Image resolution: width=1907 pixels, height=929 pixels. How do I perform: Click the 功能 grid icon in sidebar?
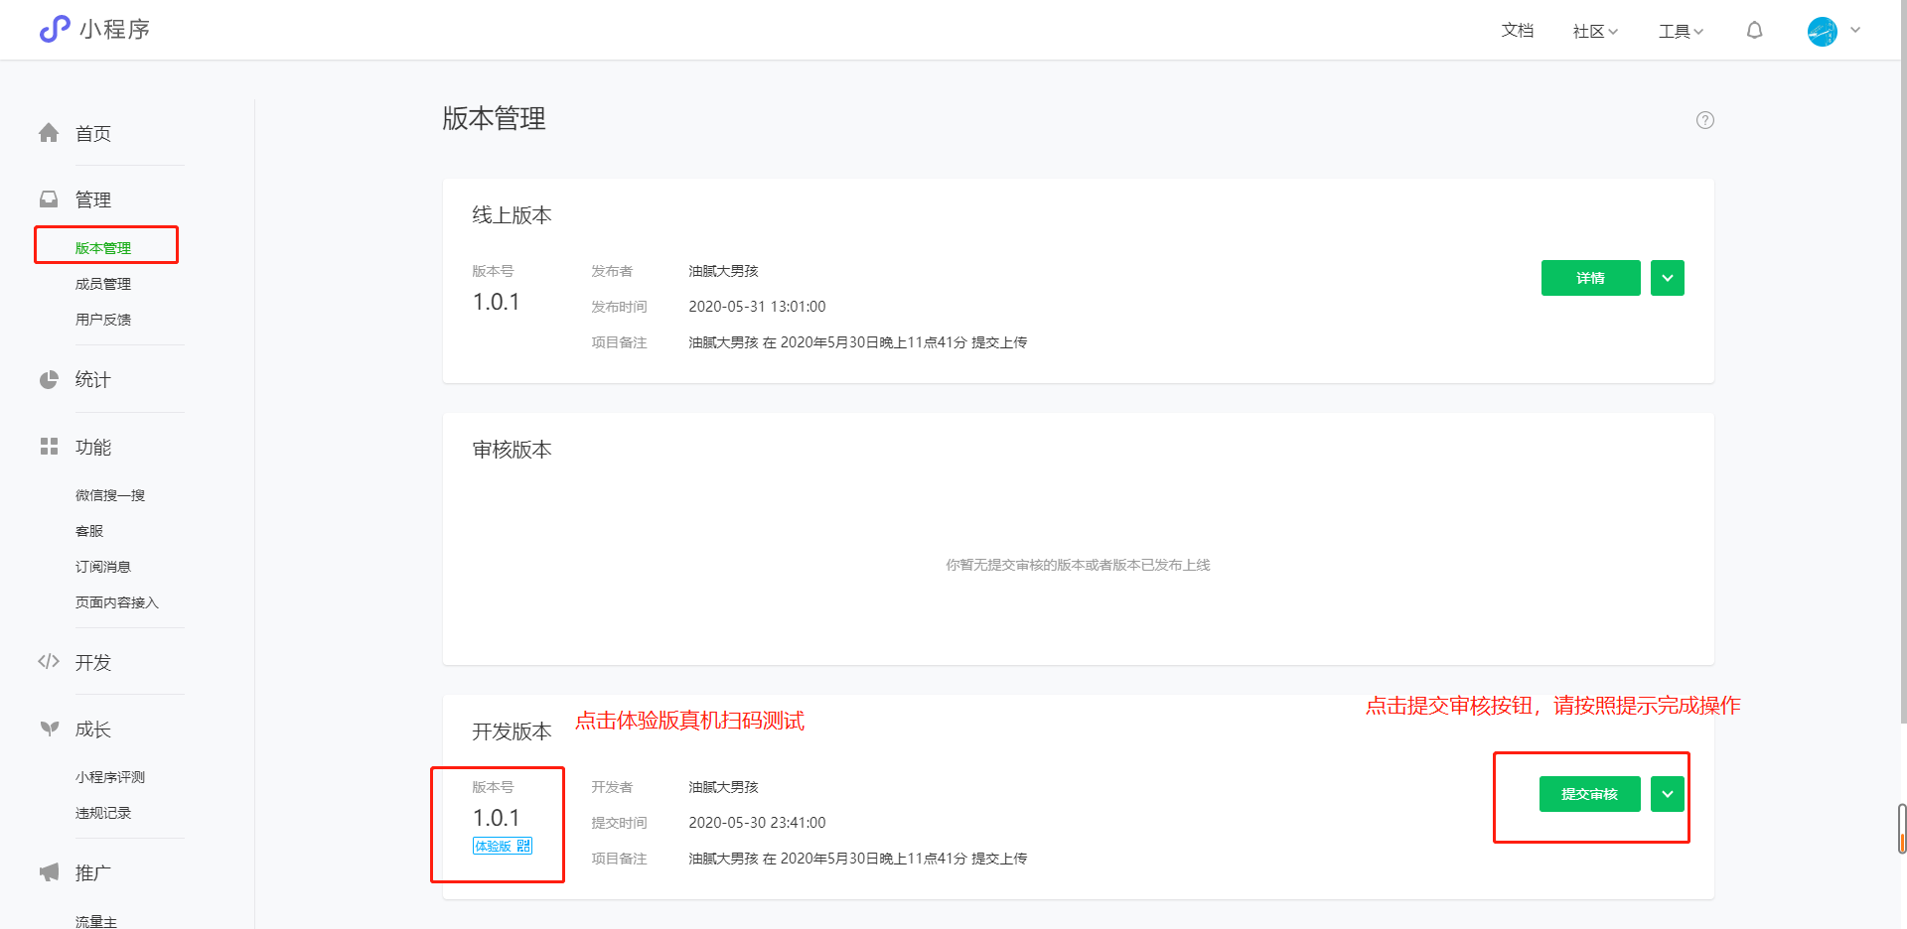[49, 447]
